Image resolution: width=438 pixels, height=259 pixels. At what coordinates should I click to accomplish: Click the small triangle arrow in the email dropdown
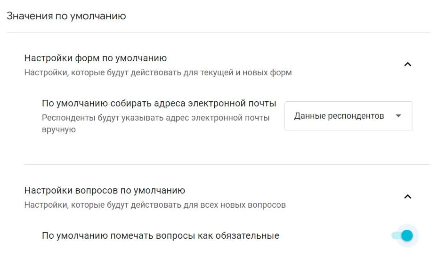tap(398, 116)
